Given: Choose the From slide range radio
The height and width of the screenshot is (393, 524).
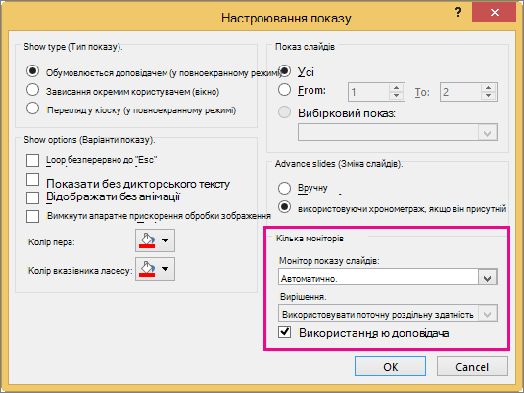Looking at the screenshot, I should pos(284,89).
